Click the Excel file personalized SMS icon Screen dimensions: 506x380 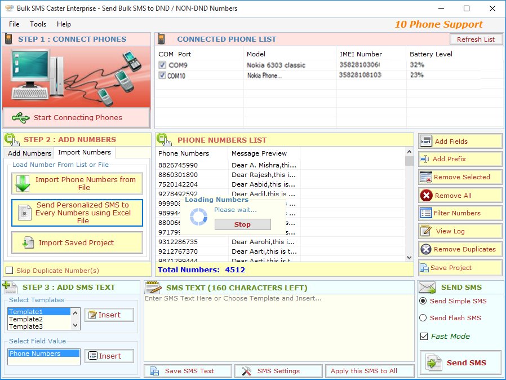coord(25,213)
